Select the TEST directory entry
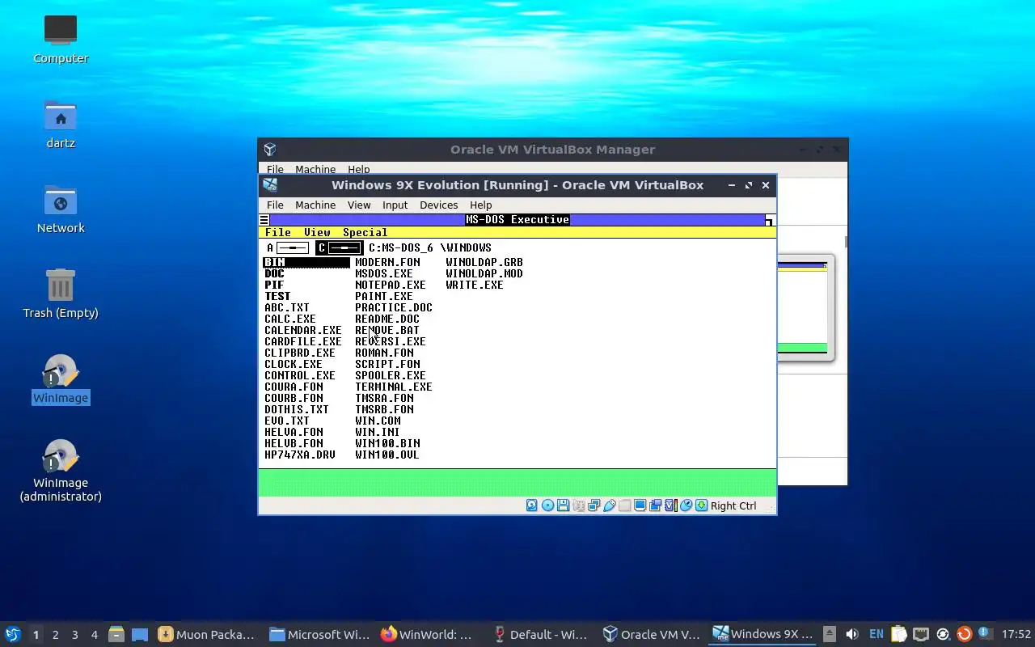Viewport: 1035px width, 647px height. coord(277,296)
